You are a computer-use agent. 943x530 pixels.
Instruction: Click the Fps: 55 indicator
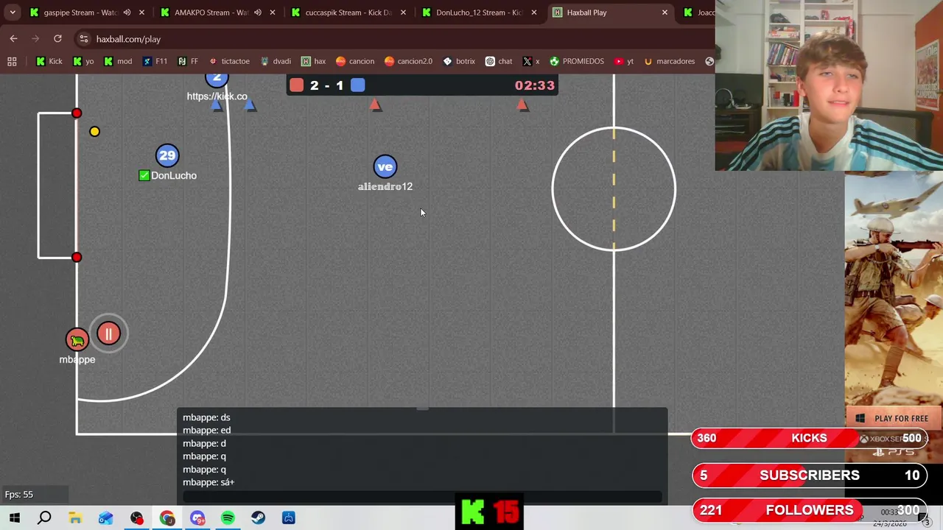19,494
